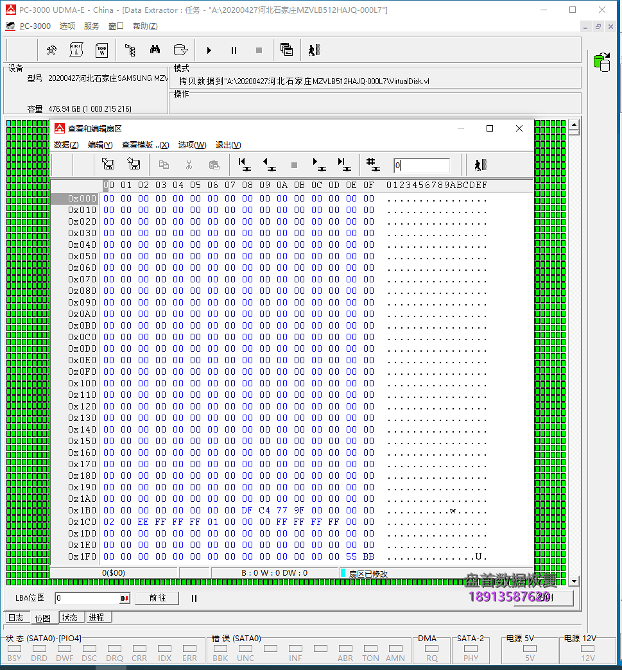Go to last sector icon

[x=344, y=164]
